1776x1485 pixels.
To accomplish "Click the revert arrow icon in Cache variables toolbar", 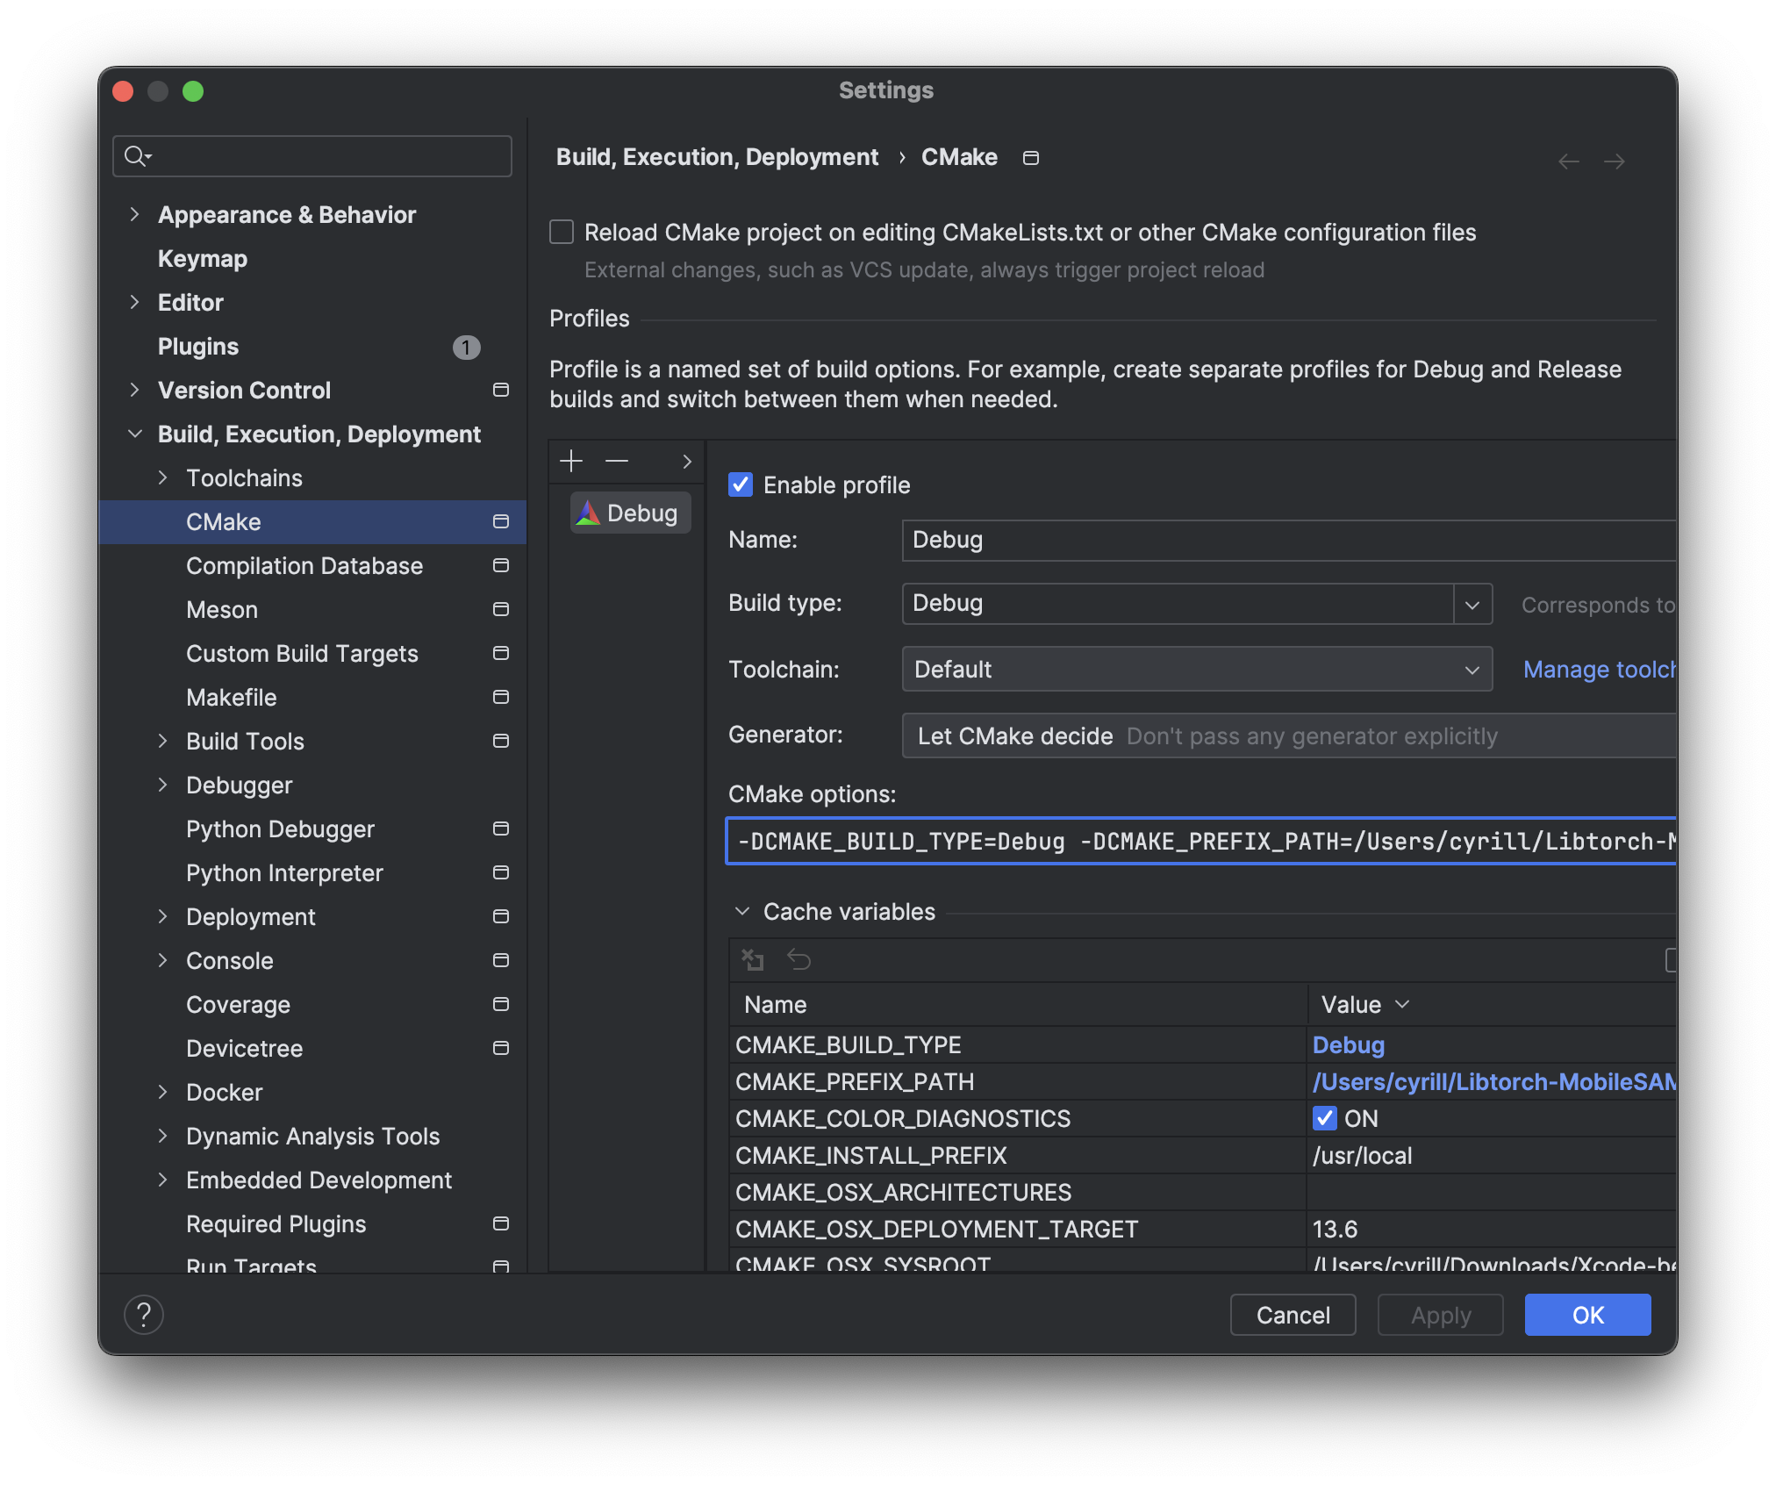I will 798,959.
